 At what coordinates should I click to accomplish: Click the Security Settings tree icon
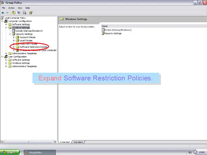[x=14, y=34]
